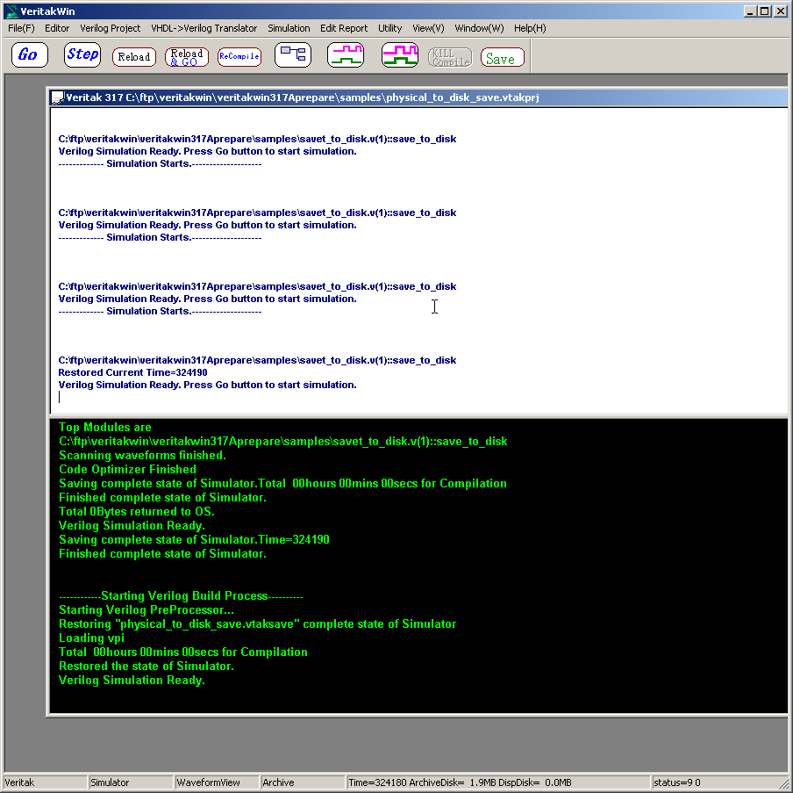Open waveform viewer icon with thin outline
The height and width of the screenshot is (793, 793).
[x=346, y=55]
